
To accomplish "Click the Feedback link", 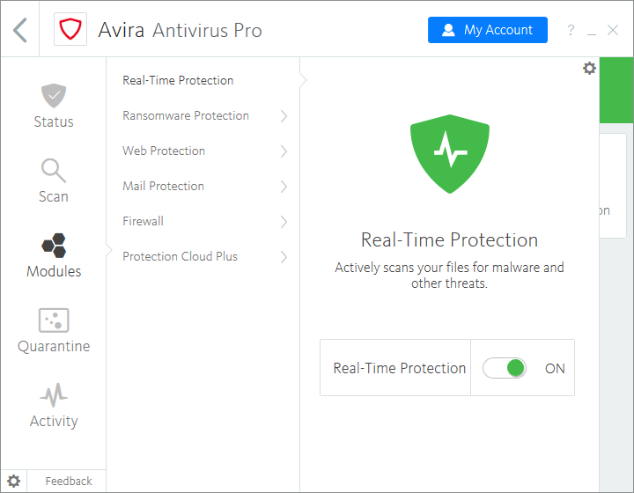I will [69, 481].
